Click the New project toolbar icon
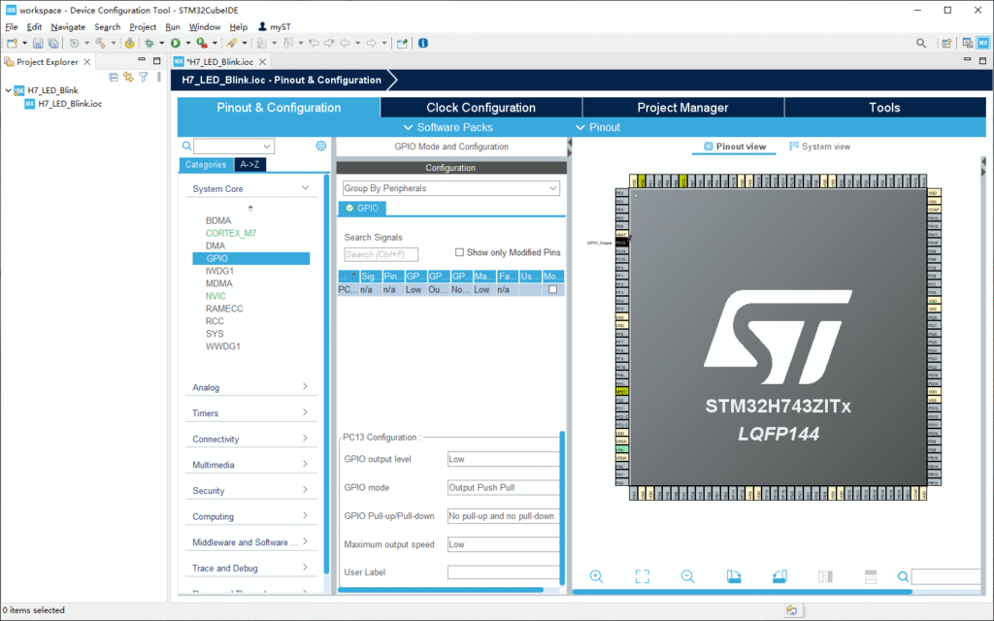This screenshot has height=621, width=994. [x=12, y=43]
